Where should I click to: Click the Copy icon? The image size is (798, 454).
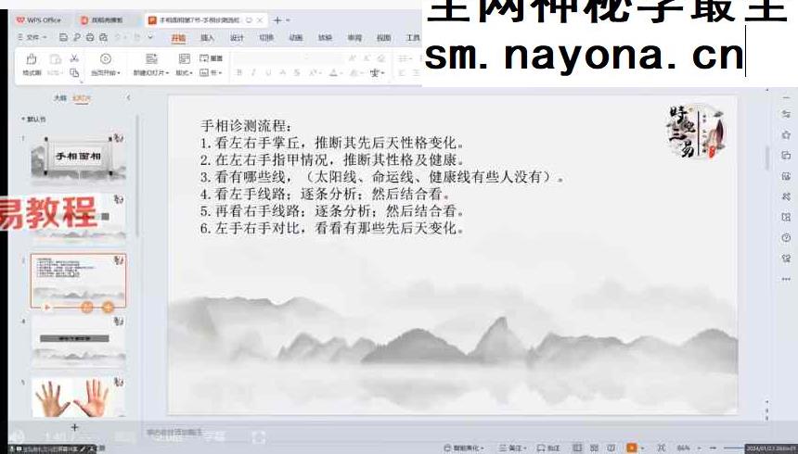point(74,72)
